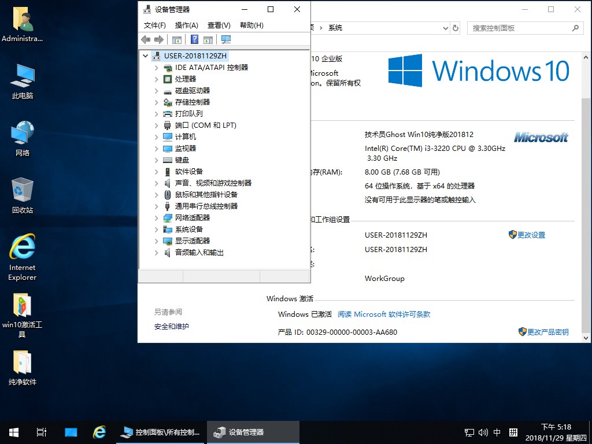Toggle the 中 input language mode indicator

pyautogui.click(x=498, y=432)
